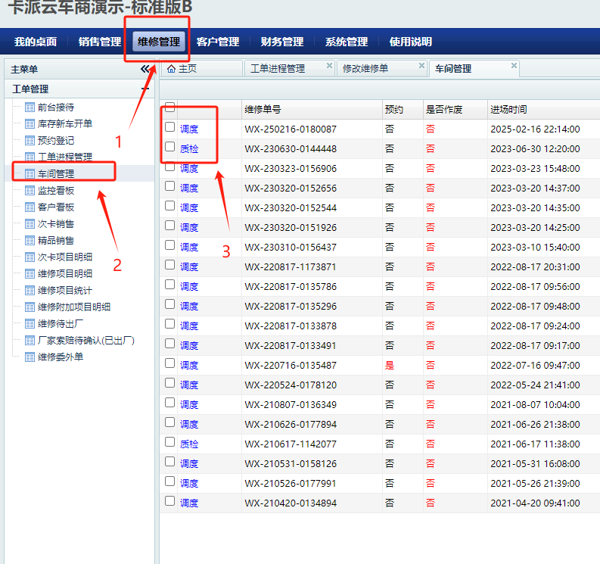
Task: Click the icon next to 次卡销售
Action: click(x=30, y=224)
